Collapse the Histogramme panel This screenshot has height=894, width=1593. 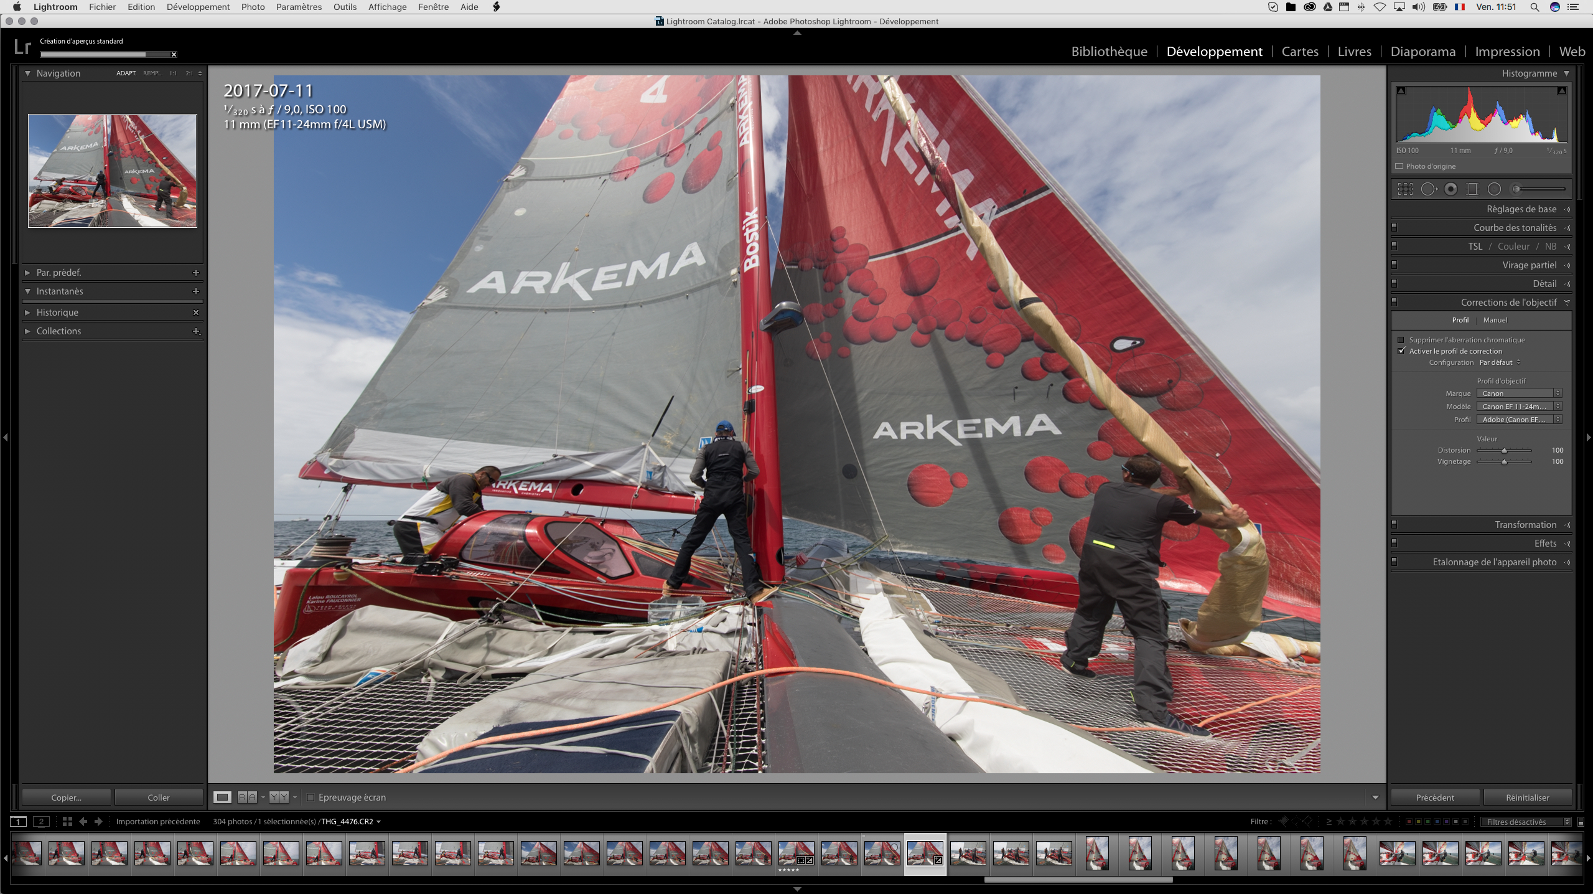tap(1566, 73)
